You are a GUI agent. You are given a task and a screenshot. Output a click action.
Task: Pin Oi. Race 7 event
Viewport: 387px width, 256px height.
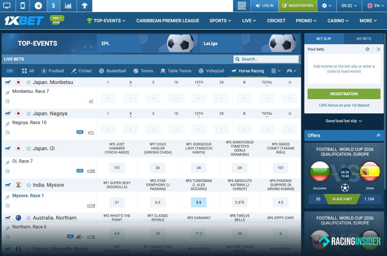click(7, 163)
